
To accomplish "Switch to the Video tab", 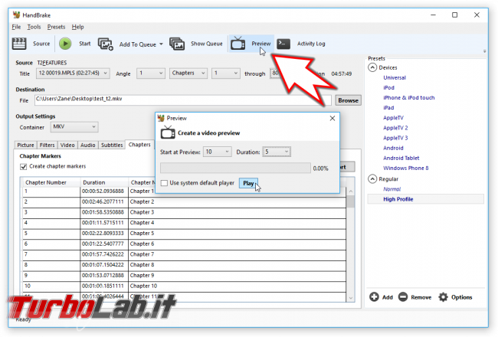I will point(67,145).
